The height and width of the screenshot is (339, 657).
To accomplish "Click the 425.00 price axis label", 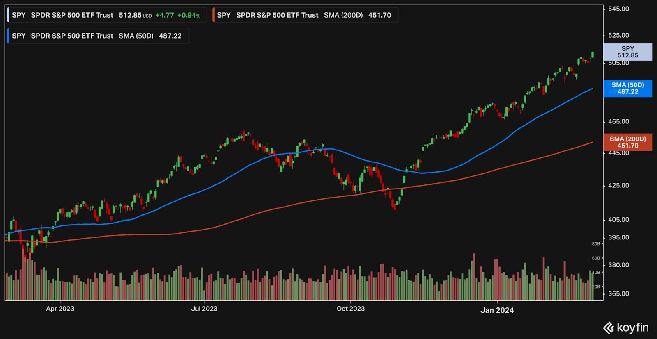I will pos(618,185).
